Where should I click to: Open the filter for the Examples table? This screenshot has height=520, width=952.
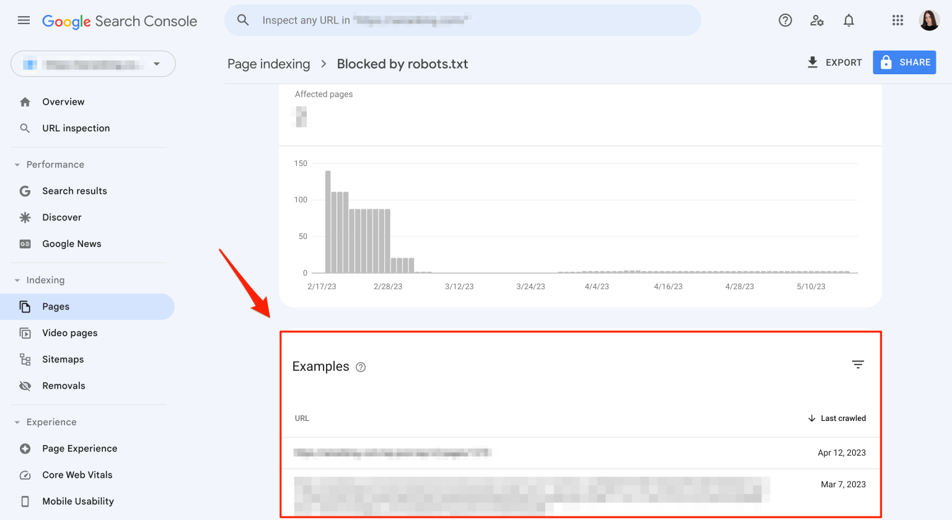(858, 365)
